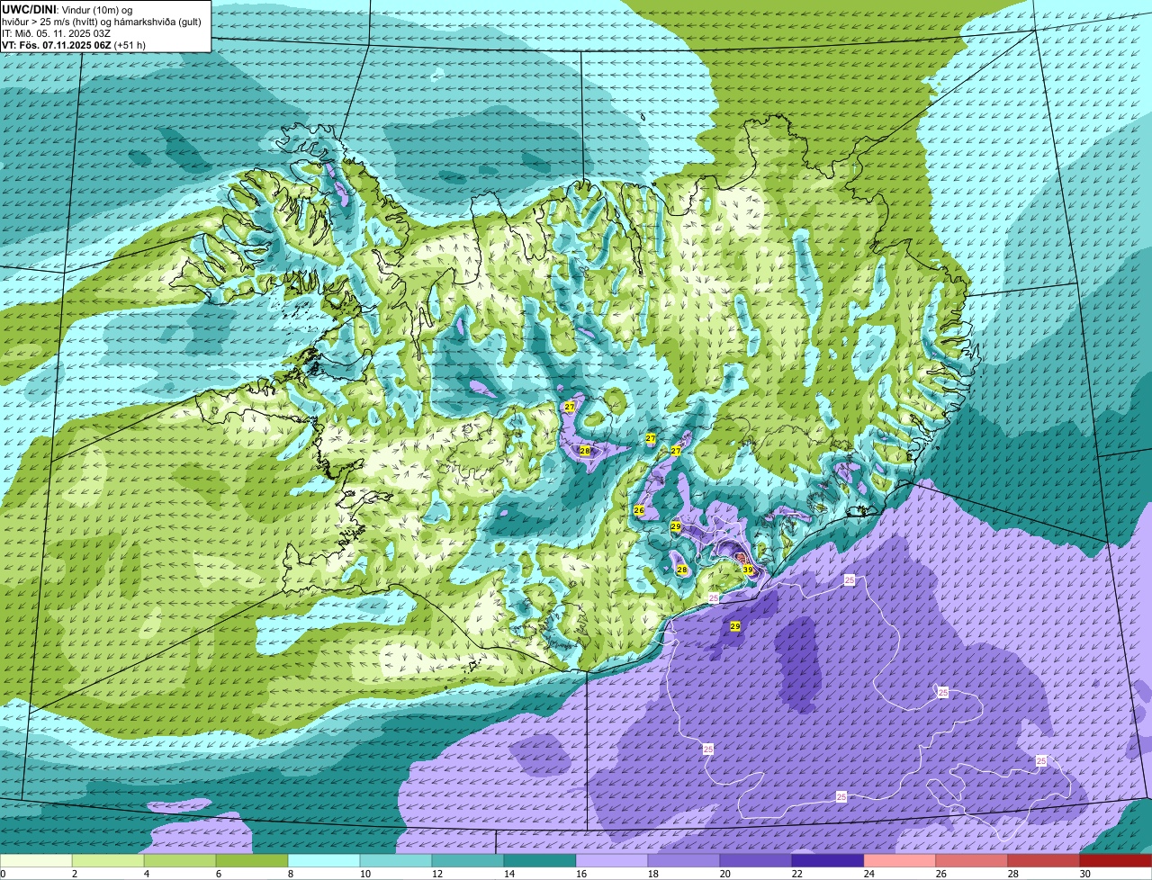Click the '18' tick label on legend scale
Screen dimensions: 1152x880
(653, 874)
